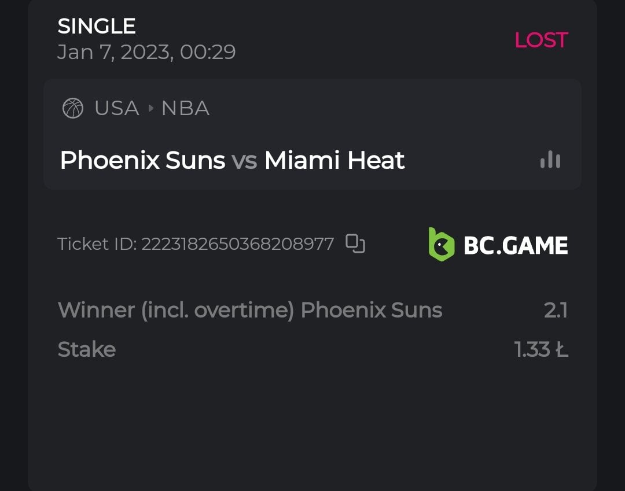The height and width of the screenshot is (491, 625).
Task: Click the 2.1 odds value
Action: click(556, 311)
